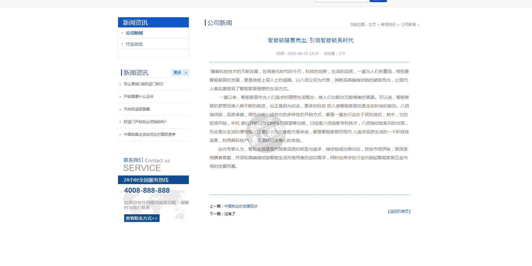Open article 中国锁具业该如何应对国际竞争
This screenshot has width=532, height=266.
pos(150,135)
